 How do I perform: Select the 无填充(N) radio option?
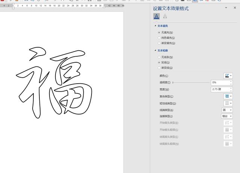(159, 33)
